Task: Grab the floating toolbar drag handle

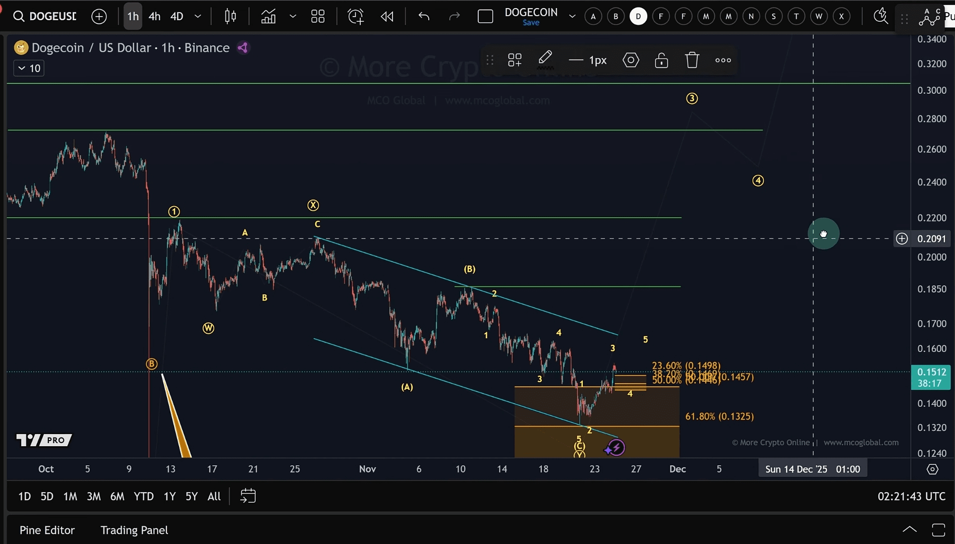Action: (x=489, y=61)
